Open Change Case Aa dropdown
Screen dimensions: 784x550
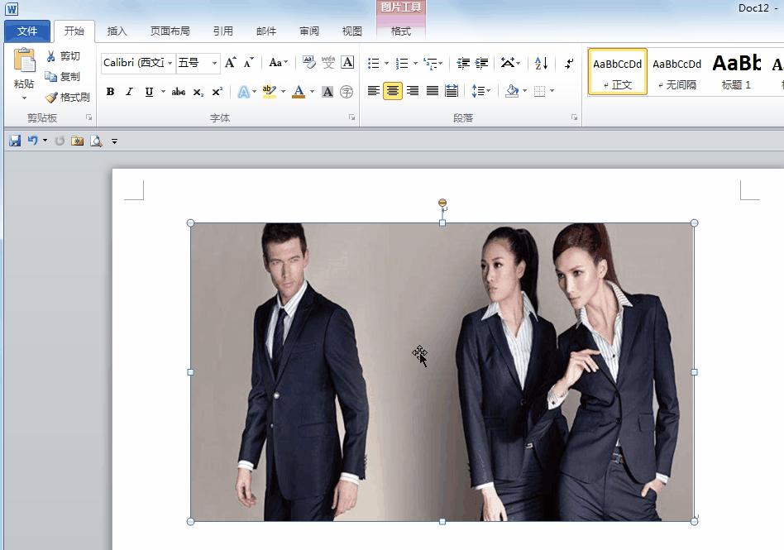(x=279, y=63)
